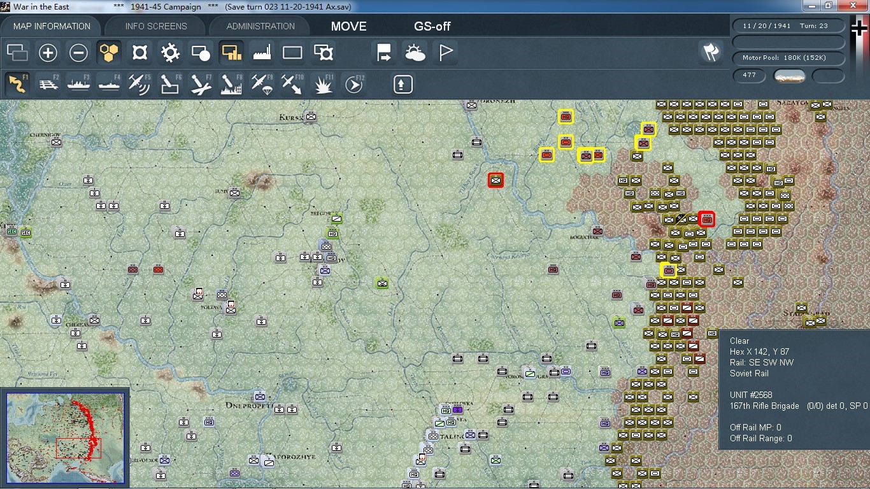This screenshot has width=870, height=489.
Task: Toggle the highlighted supply bar-chart overlay
Action: [x=231, y=53]
